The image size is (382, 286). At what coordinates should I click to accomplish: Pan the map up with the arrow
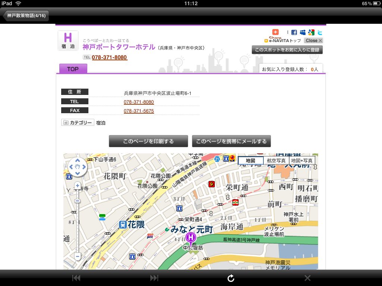tap(78, 161)
